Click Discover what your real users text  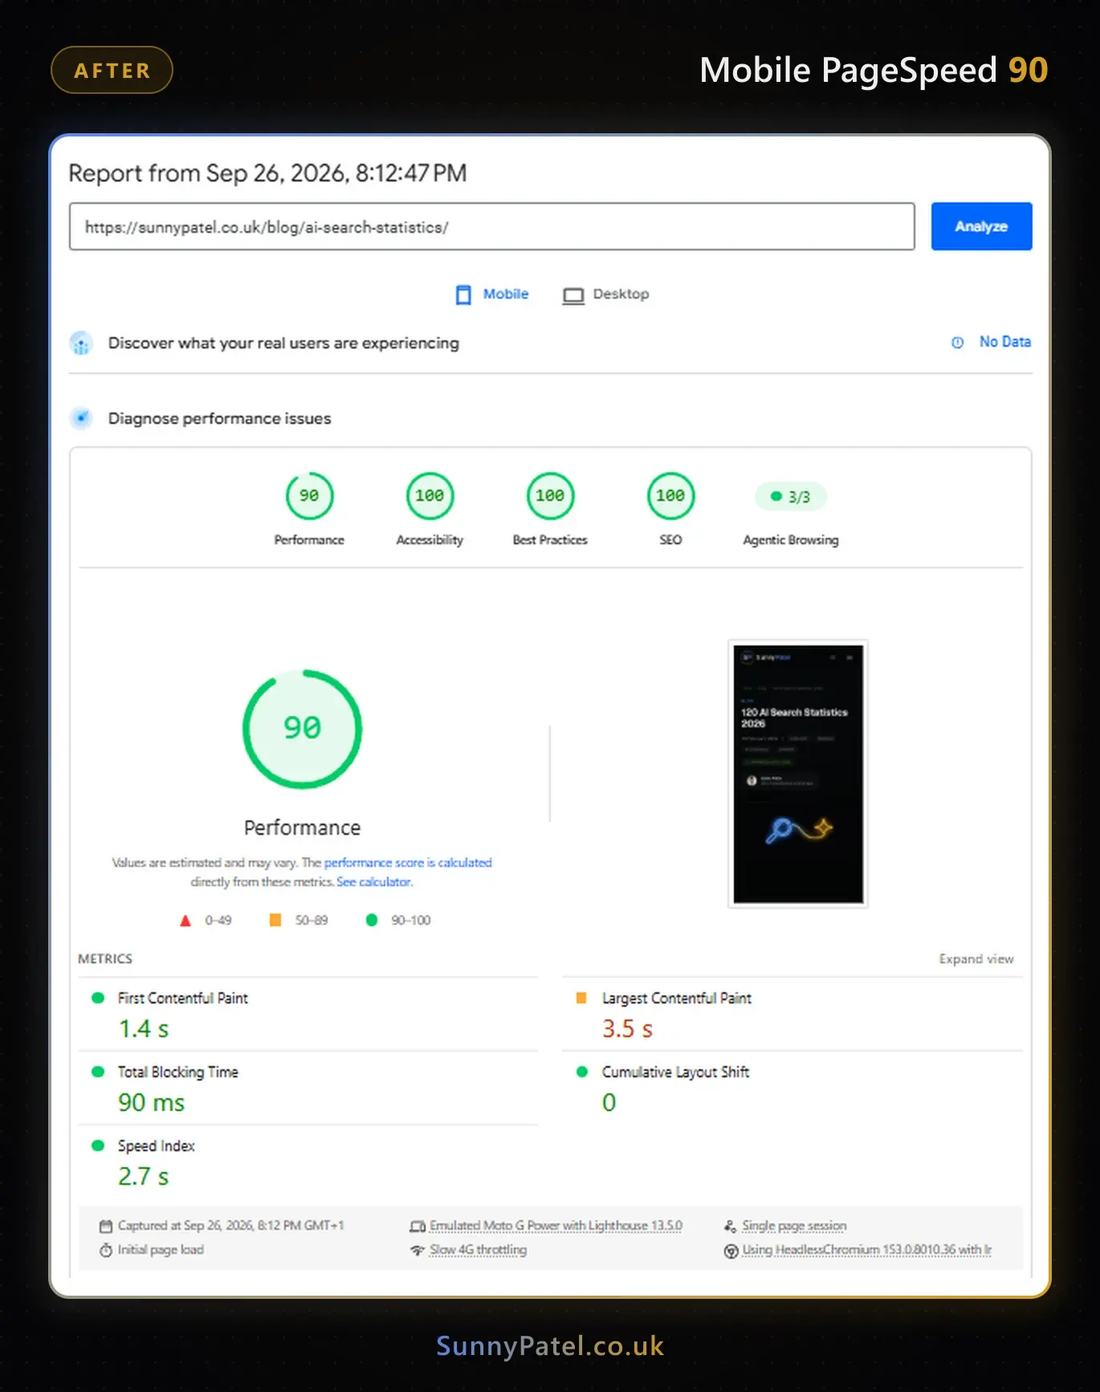[283, 344]
